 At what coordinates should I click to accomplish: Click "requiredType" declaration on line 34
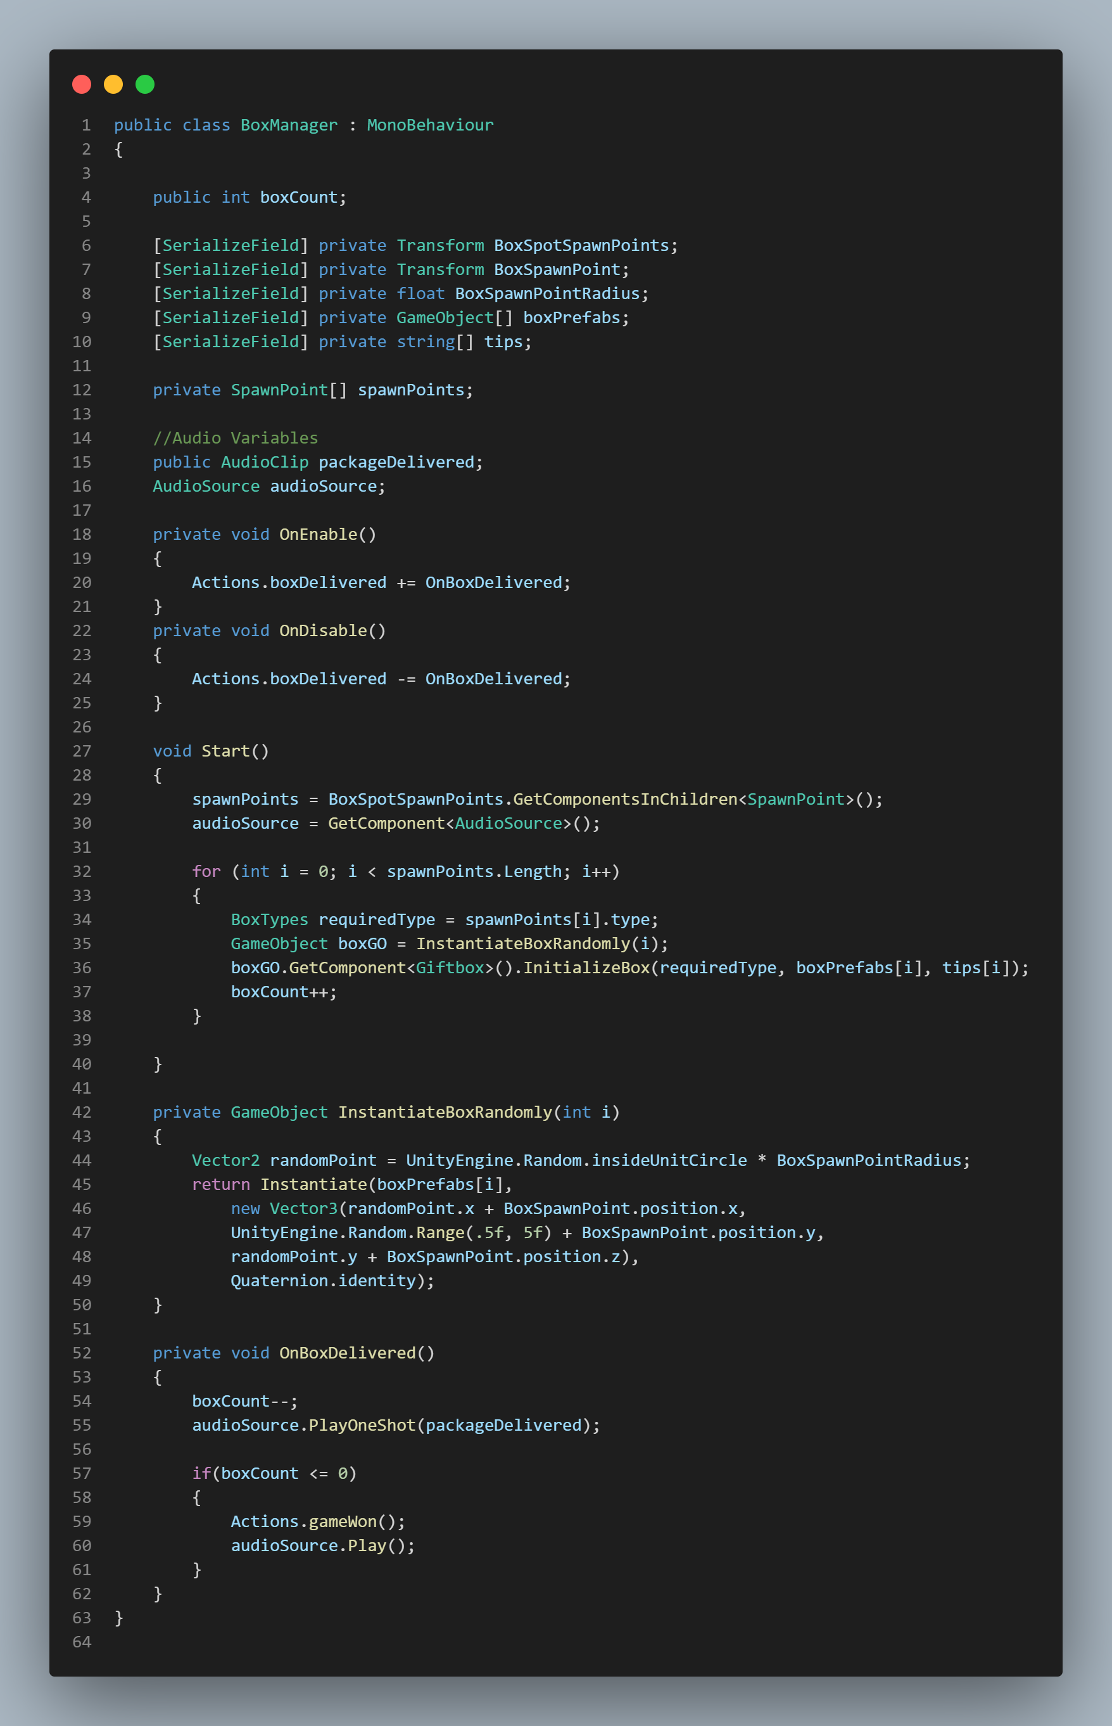tap(377, 920)
